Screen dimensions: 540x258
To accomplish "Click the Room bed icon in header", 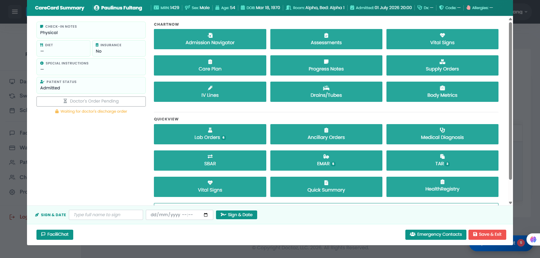I will pos(289,7).
